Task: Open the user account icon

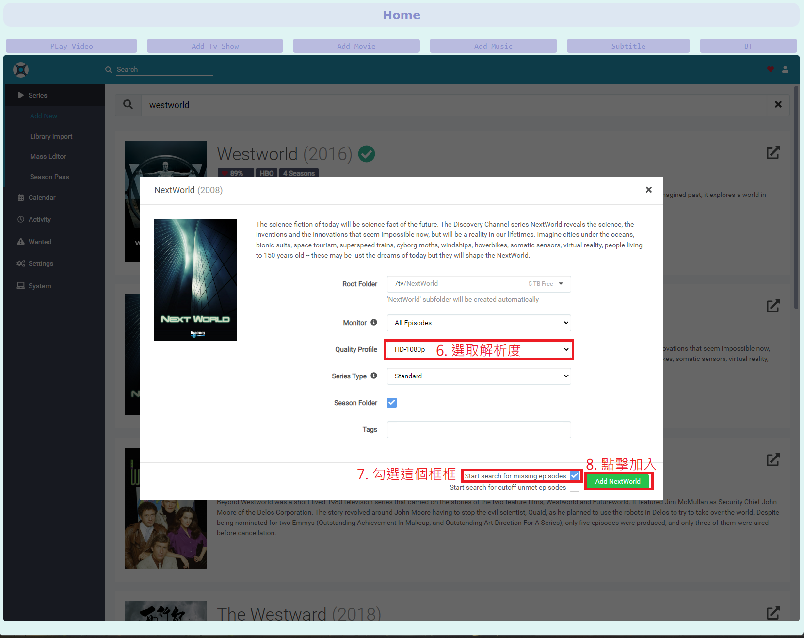Action: point(785,69)
